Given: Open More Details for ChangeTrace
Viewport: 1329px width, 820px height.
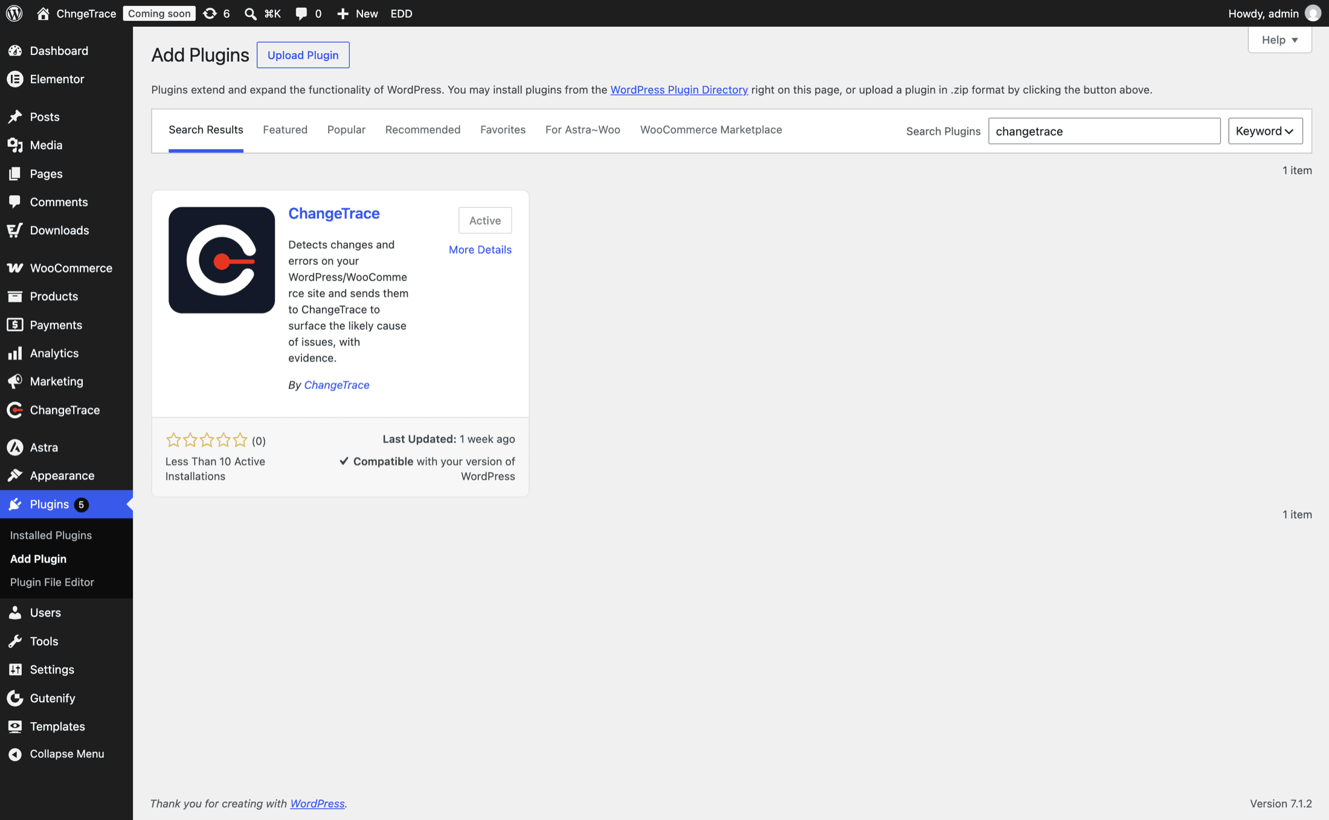Looking at the screenshot, I should point(480,250).
